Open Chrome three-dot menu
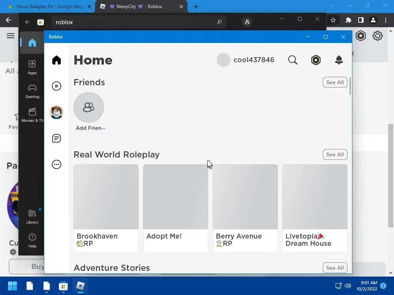 coord(386,20)
